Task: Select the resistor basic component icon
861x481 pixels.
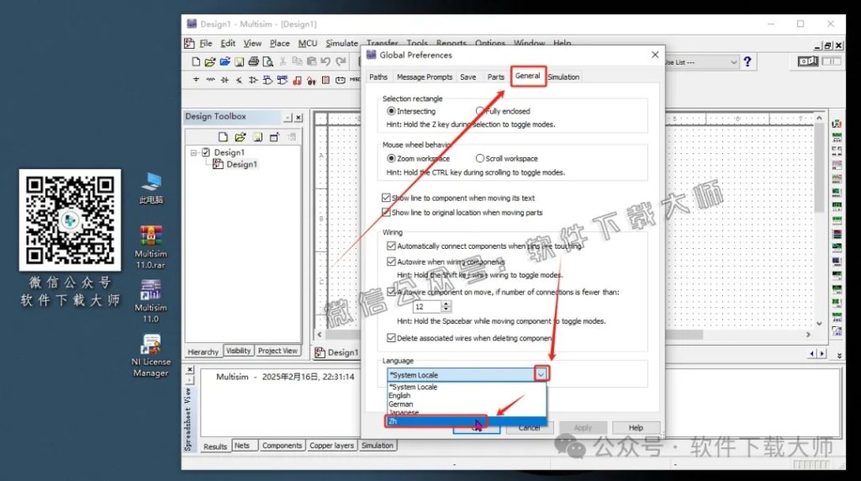Action: [210, 81]
